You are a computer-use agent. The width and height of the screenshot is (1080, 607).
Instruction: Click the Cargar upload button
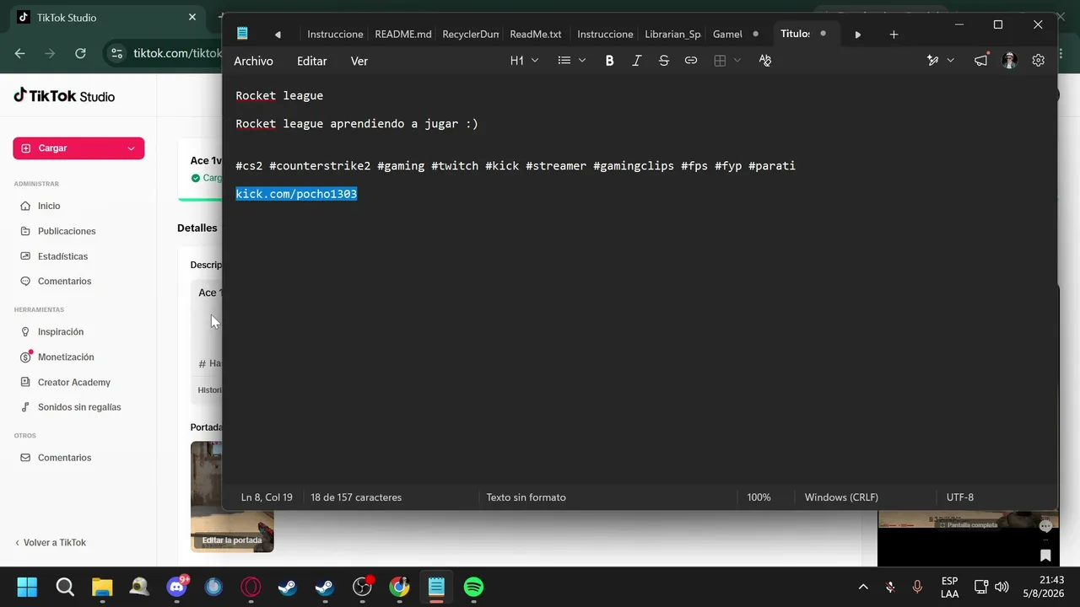[x=78, y=148]
